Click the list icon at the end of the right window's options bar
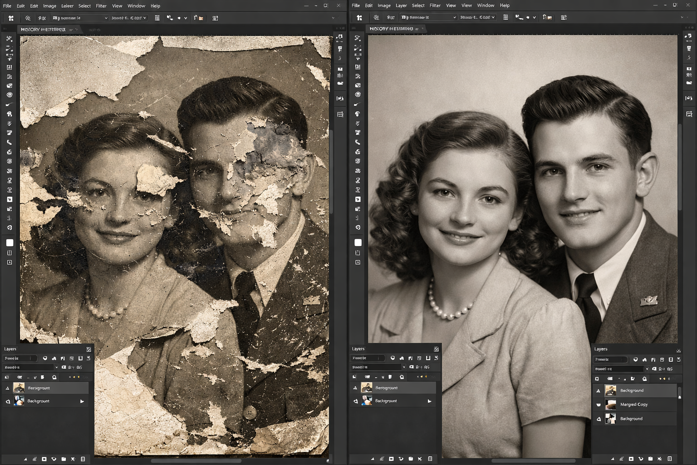697x465 pixels. 564,18
